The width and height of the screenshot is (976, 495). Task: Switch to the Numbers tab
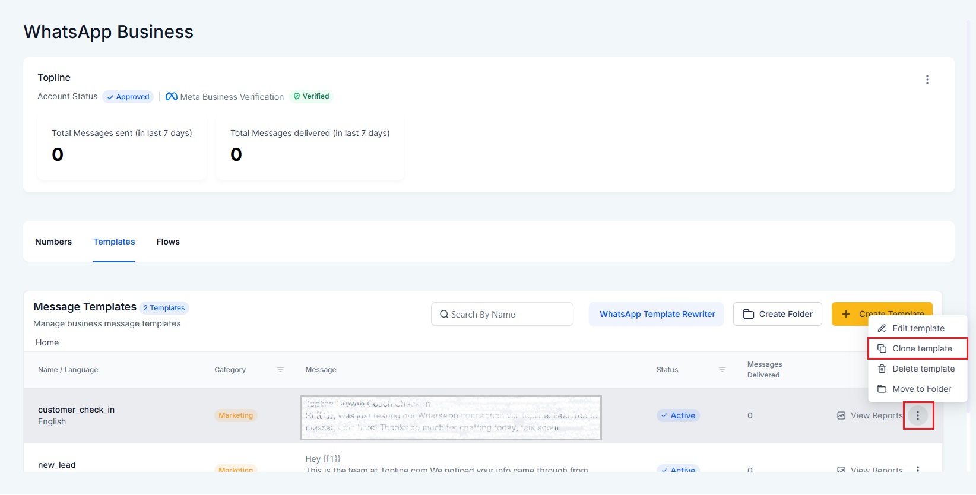pyautogui.click(x=53, y=242)
